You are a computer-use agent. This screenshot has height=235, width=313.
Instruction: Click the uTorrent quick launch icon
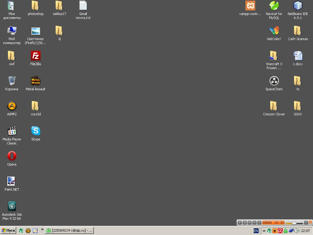(x=21, y=231)
